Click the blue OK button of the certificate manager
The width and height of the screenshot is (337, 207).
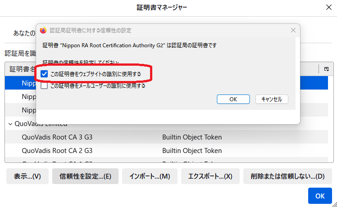point(319,196)
